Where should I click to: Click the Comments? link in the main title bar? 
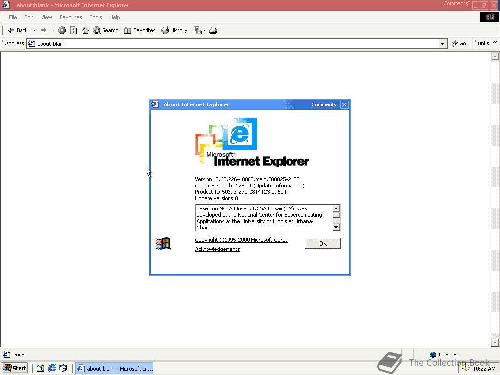click(457, 4)
